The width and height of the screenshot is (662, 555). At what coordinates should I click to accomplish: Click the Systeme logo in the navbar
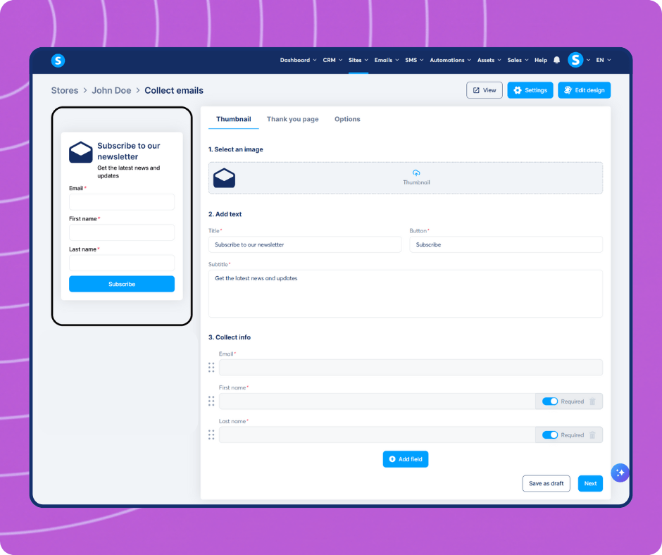coord(58,61)
